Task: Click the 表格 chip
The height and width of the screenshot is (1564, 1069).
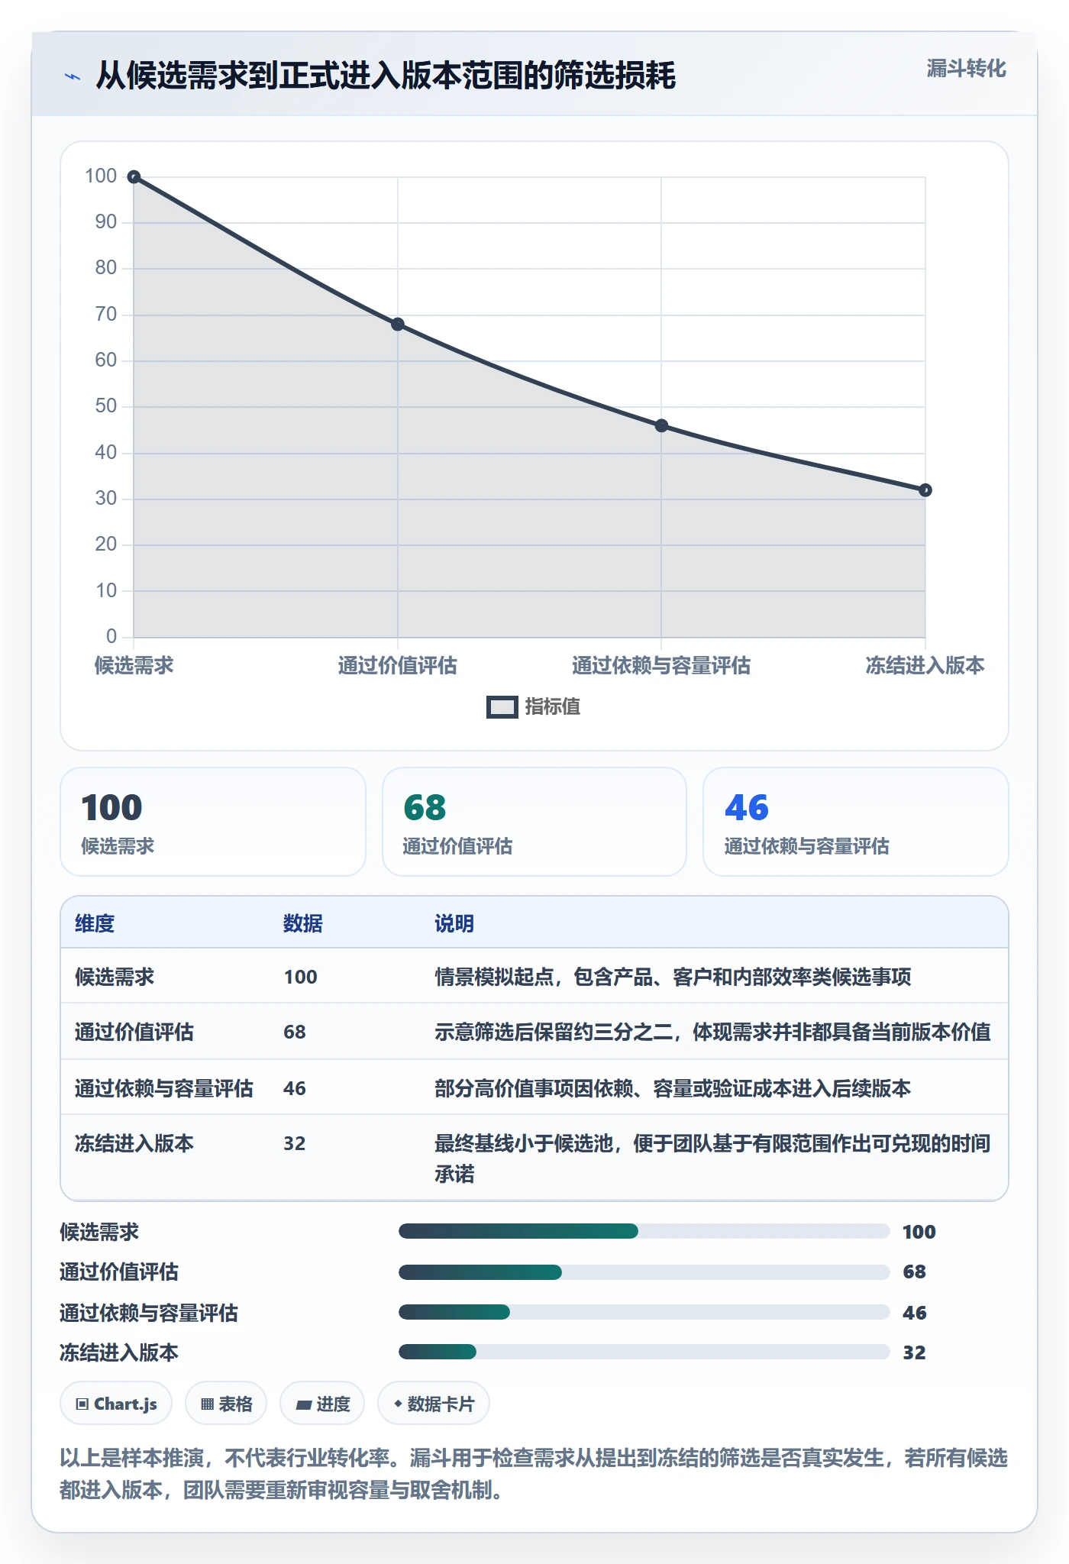Action: [x=226, y=1404]
